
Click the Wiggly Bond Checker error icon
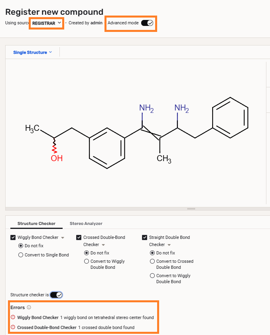(13, 317)
